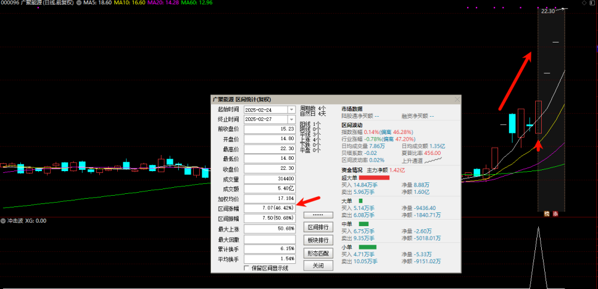Select the 累计换手 field 6.15%
Viewport: 598px width, 289px height.
[270, 249]
